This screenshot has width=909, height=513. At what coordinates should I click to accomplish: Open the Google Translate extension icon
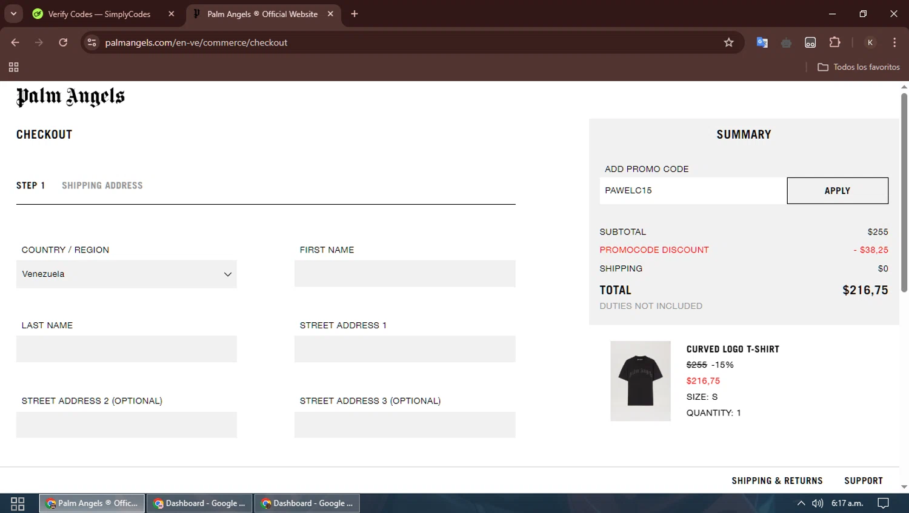(762, 42)
